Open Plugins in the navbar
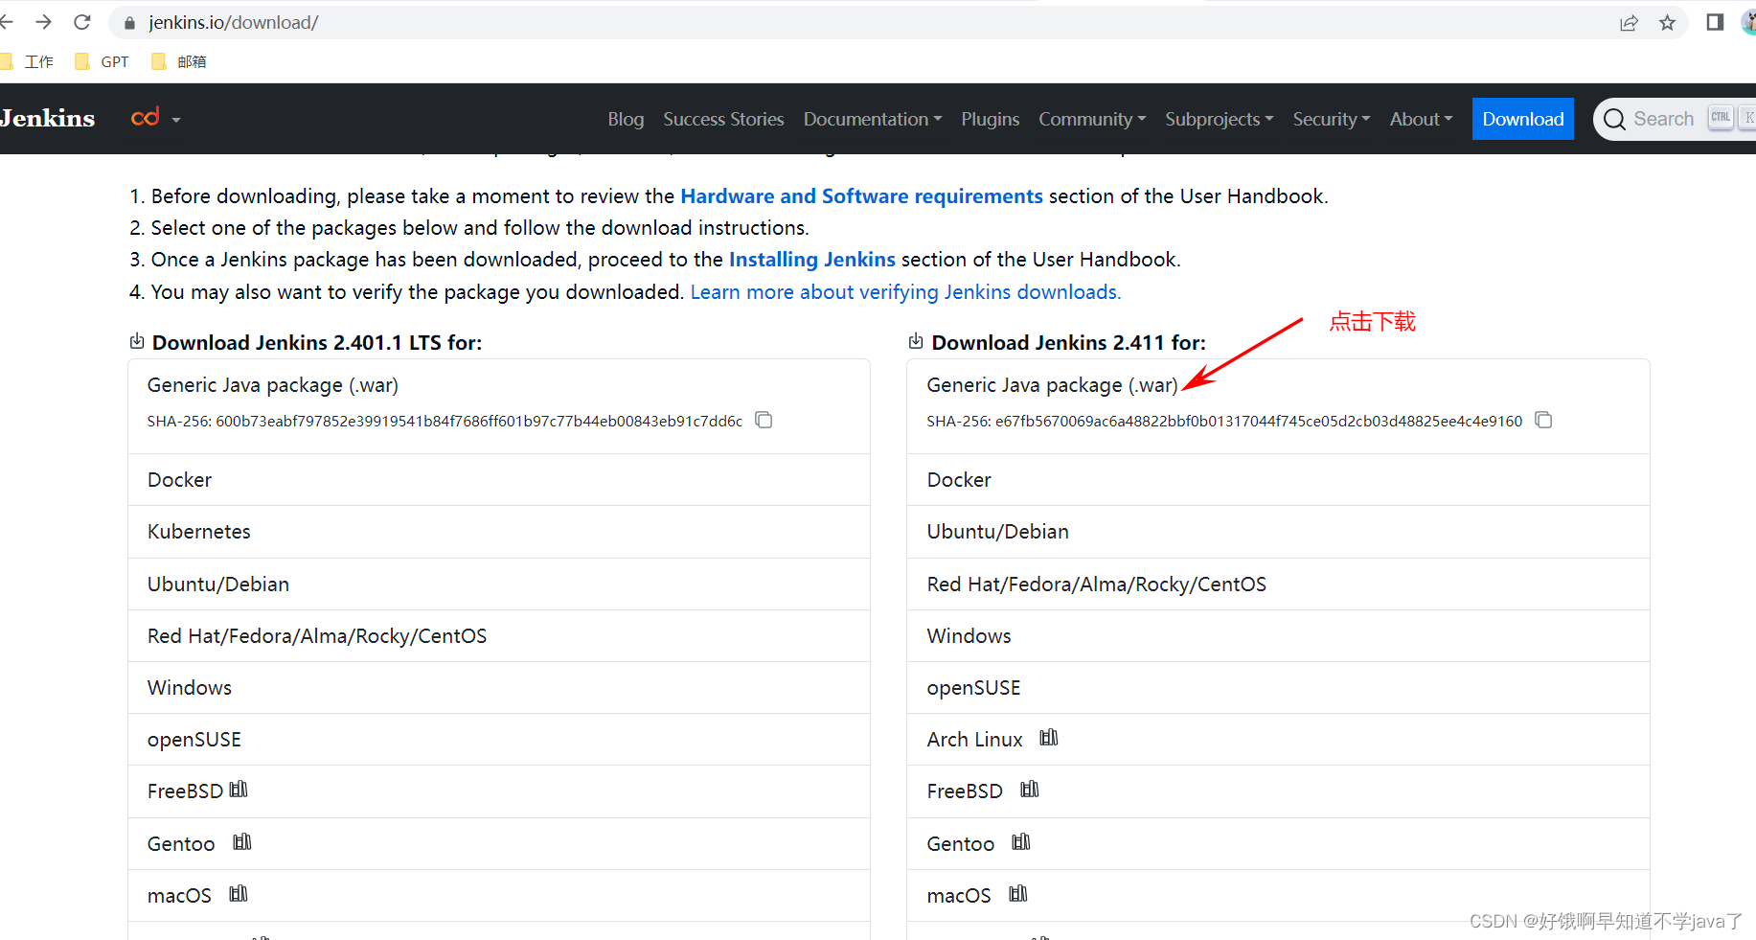Screen dimensions: 1756x940 tap(990, 119)
